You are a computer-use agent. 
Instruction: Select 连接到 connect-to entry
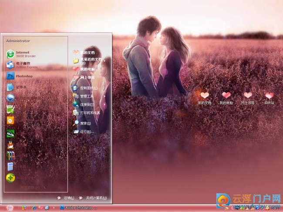[83, 104]
